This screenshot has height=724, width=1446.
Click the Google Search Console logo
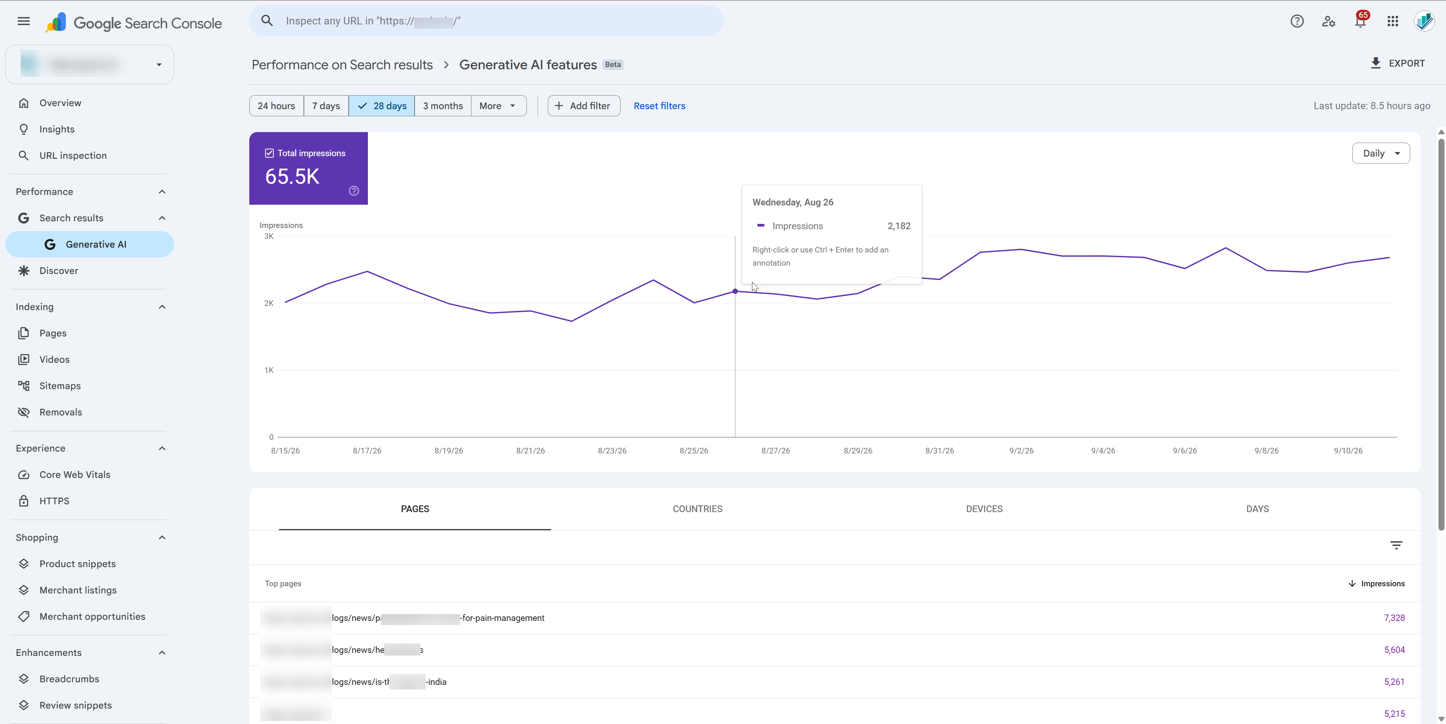[134, 23]
